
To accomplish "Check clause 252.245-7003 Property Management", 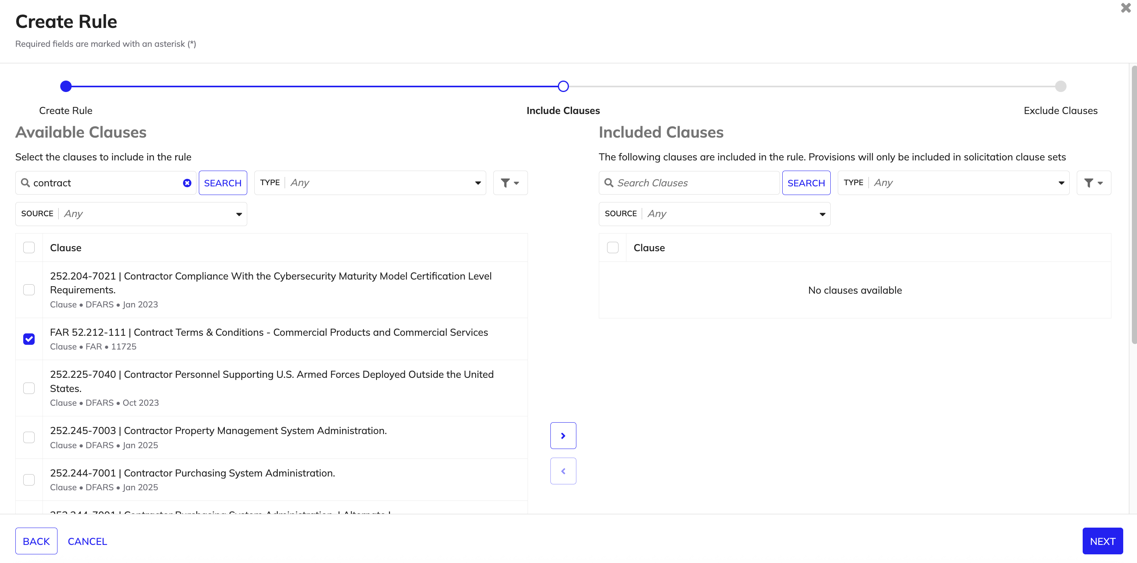I will (29, 437).
